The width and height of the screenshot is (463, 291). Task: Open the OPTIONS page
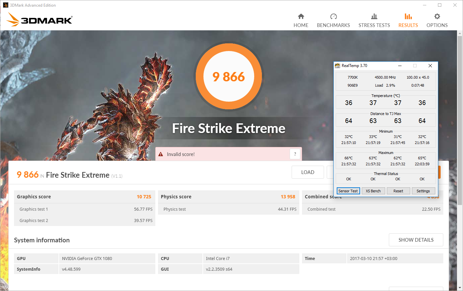click(x=437, y=21)
